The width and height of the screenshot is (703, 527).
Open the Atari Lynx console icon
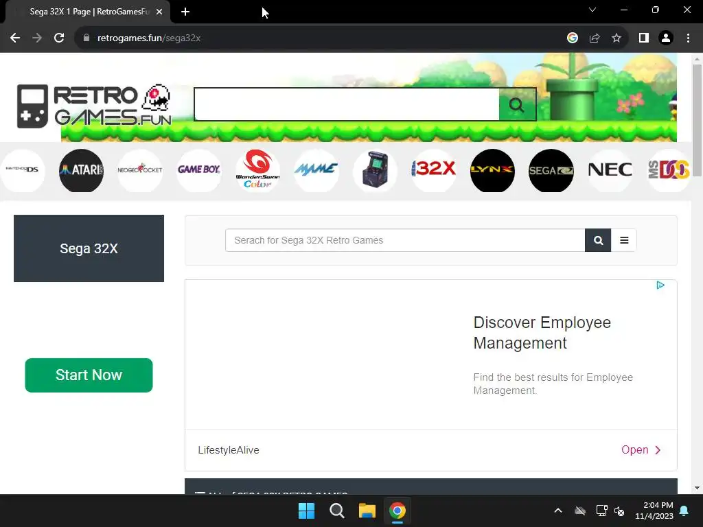click(x=492, y=171)
